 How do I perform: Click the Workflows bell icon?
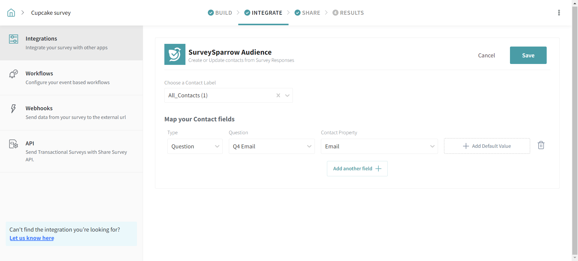click(14, 74)
